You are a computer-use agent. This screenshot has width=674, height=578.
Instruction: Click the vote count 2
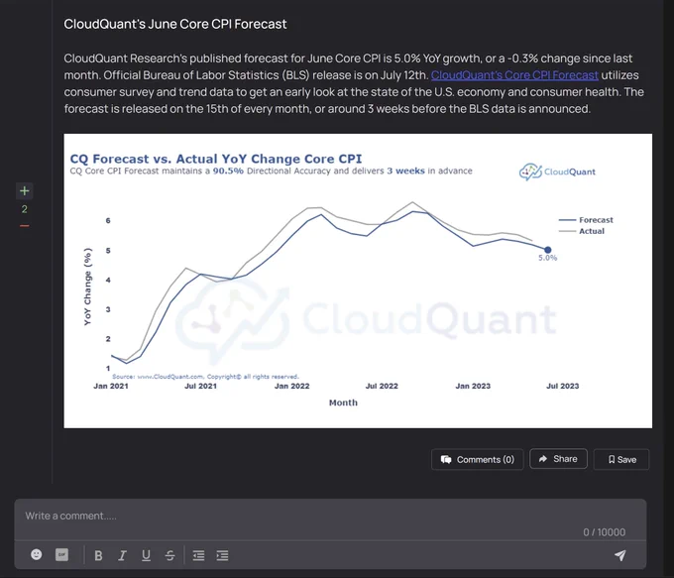(x=25, y=209)
